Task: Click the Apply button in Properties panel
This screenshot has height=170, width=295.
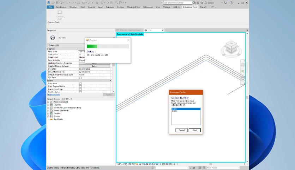Action: [109, 94]
